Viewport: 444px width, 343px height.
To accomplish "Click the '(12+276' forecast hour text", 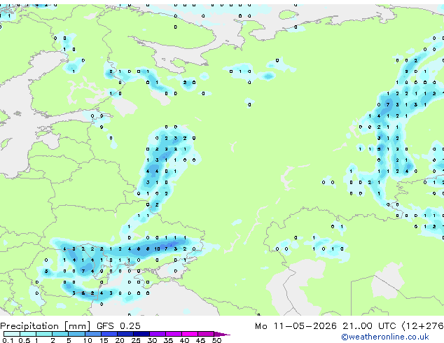I will 423,326.
